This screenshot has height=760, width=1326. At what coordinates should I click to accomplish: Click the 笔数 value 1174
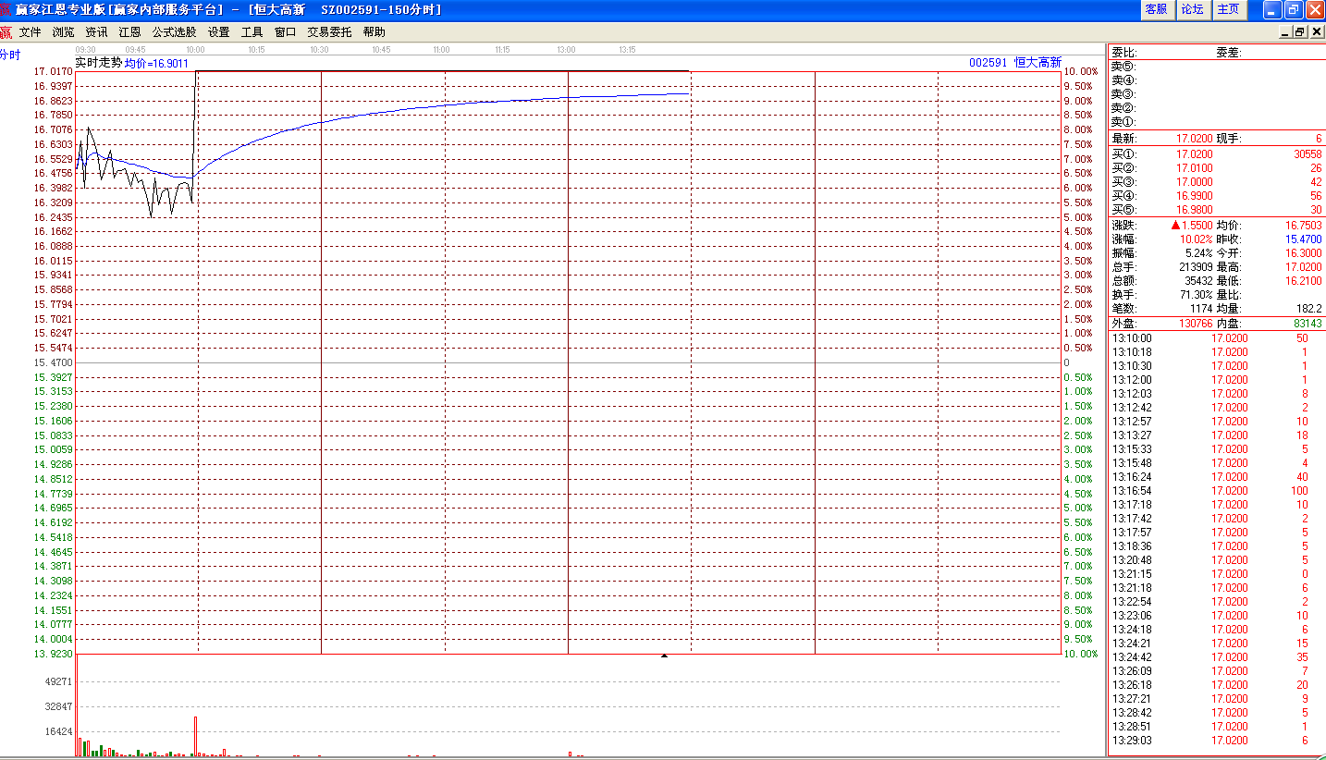tap(1201, 309)
